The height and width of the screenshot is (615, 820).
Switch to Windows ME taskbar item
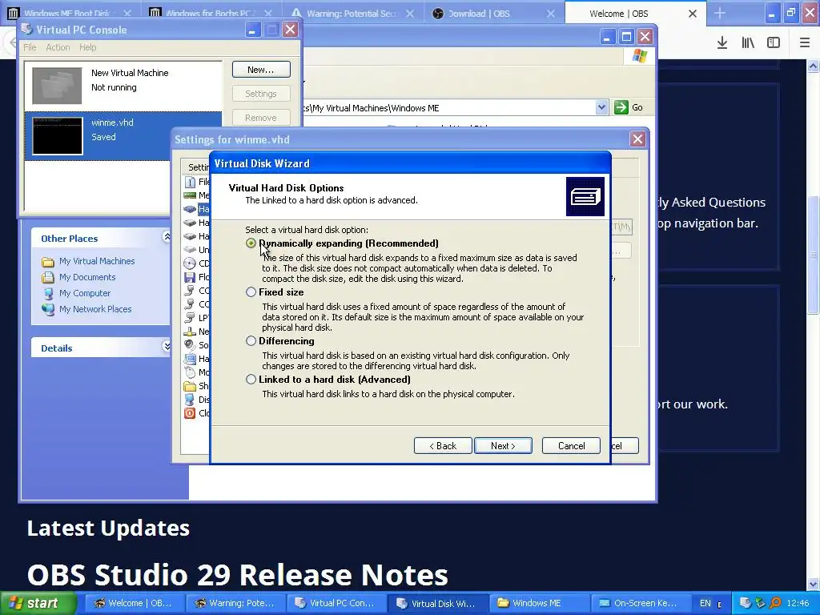(x=541, y=603)
